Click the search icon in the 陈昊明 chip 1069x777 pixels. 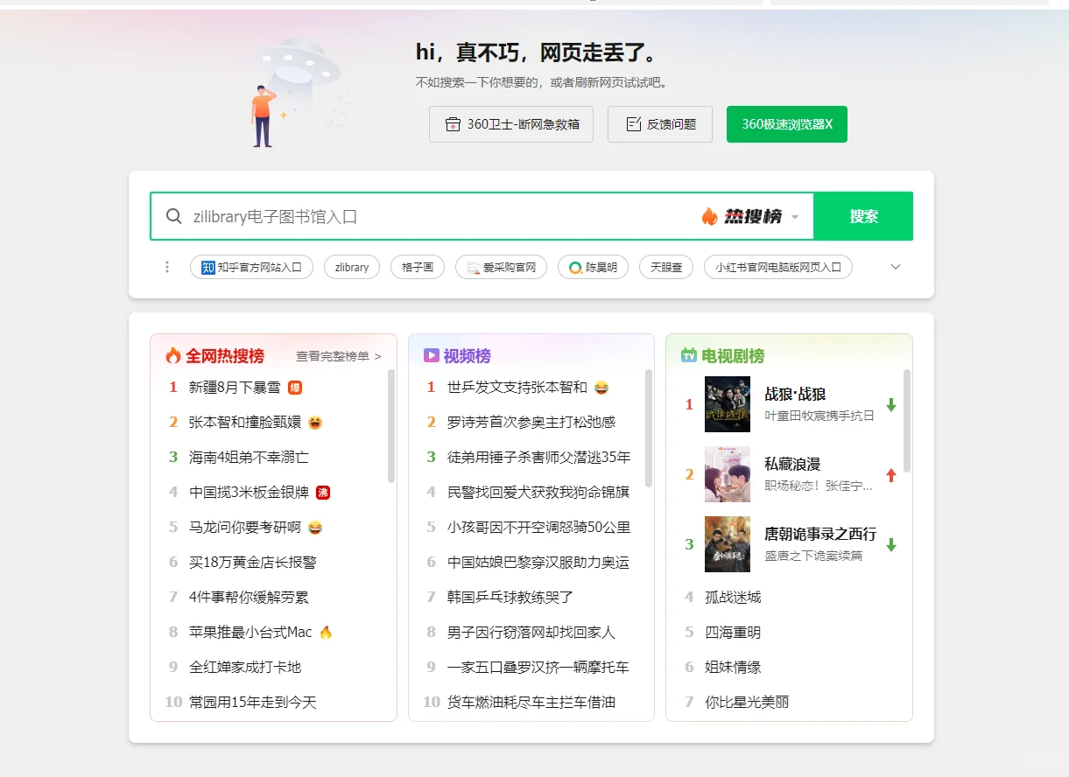[575, 268]
